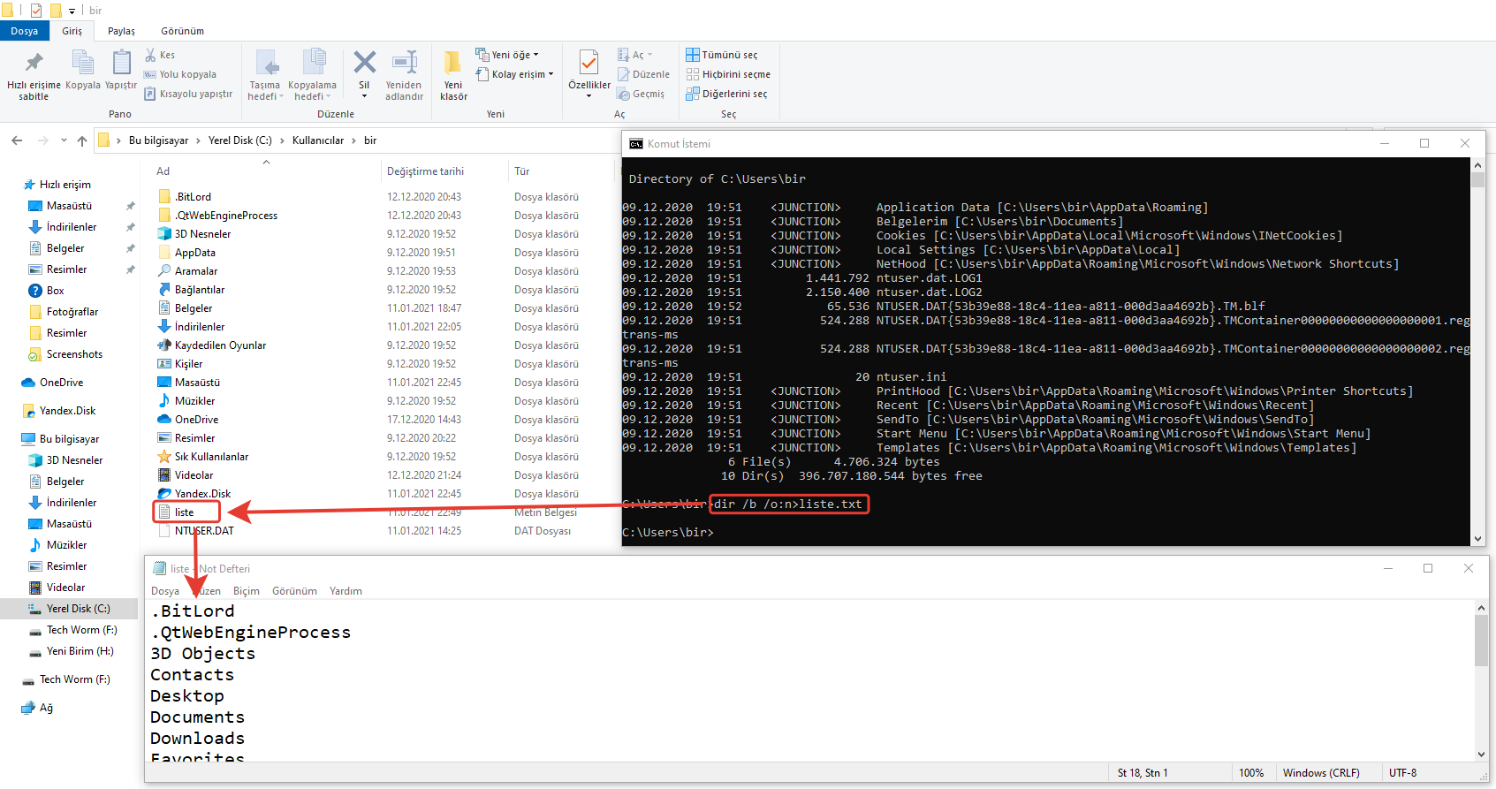1496x789 pixels.
Task: Click the Yeni klasör (new folder) icon
Action: [x=453, y=64]
